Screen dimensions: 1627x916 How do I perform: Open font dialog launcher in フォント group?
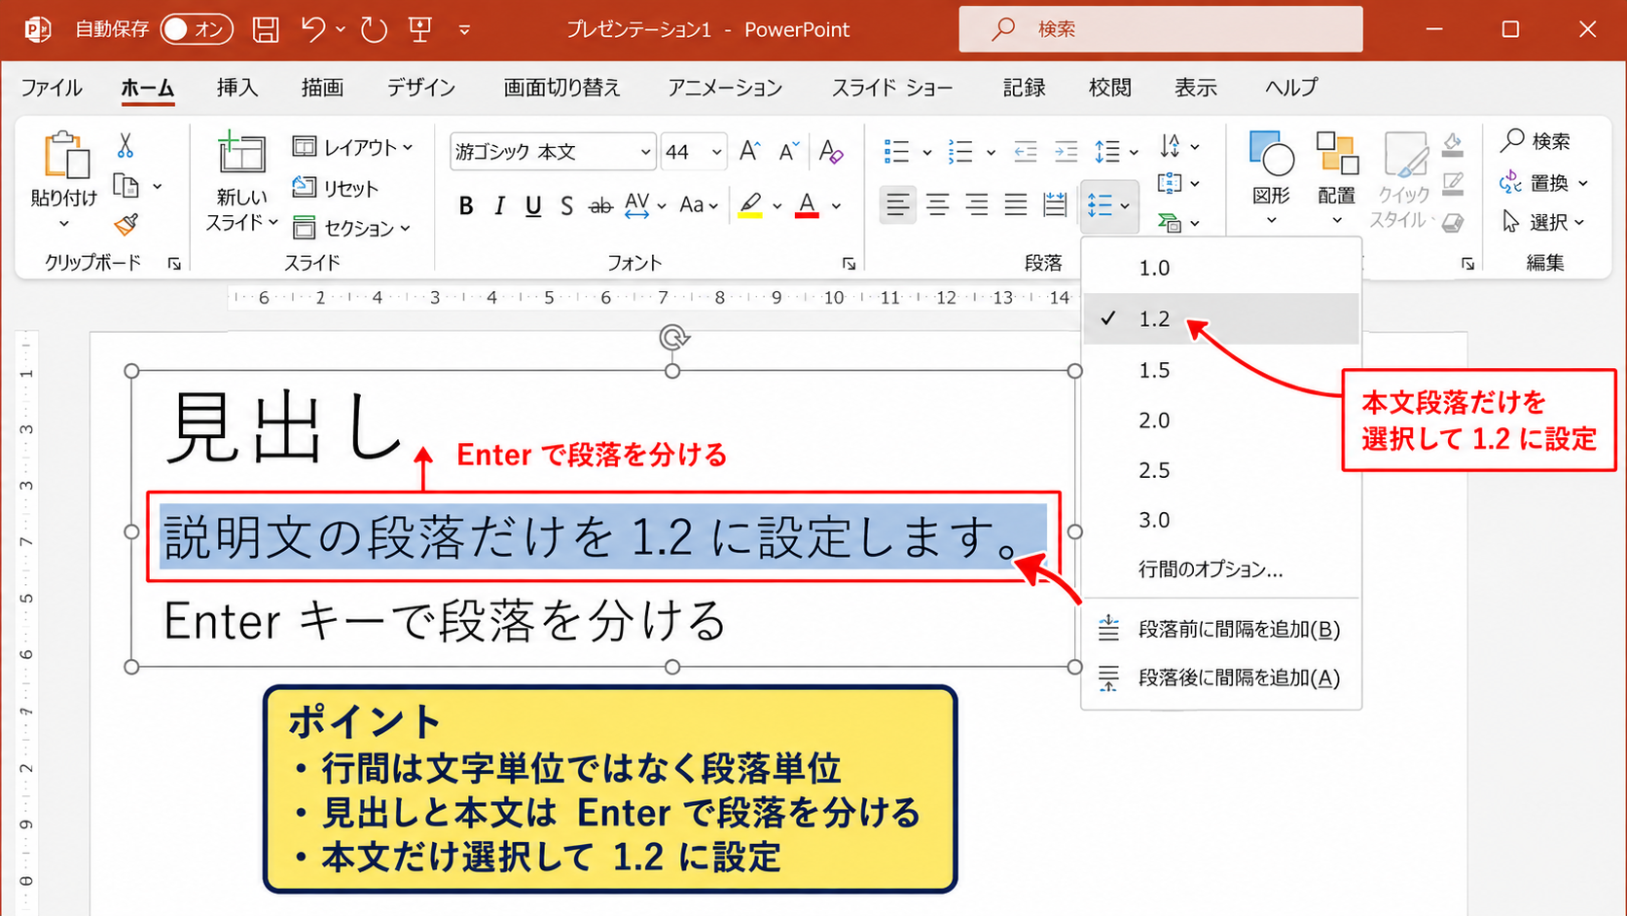tap(849, 264)
